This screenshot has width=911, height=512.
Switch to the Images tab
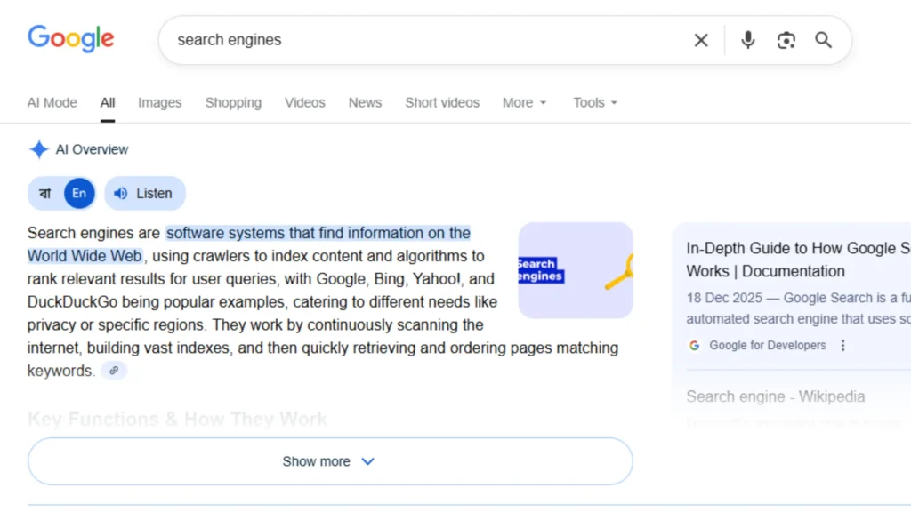pyautogui.click(x=160, y=102)
